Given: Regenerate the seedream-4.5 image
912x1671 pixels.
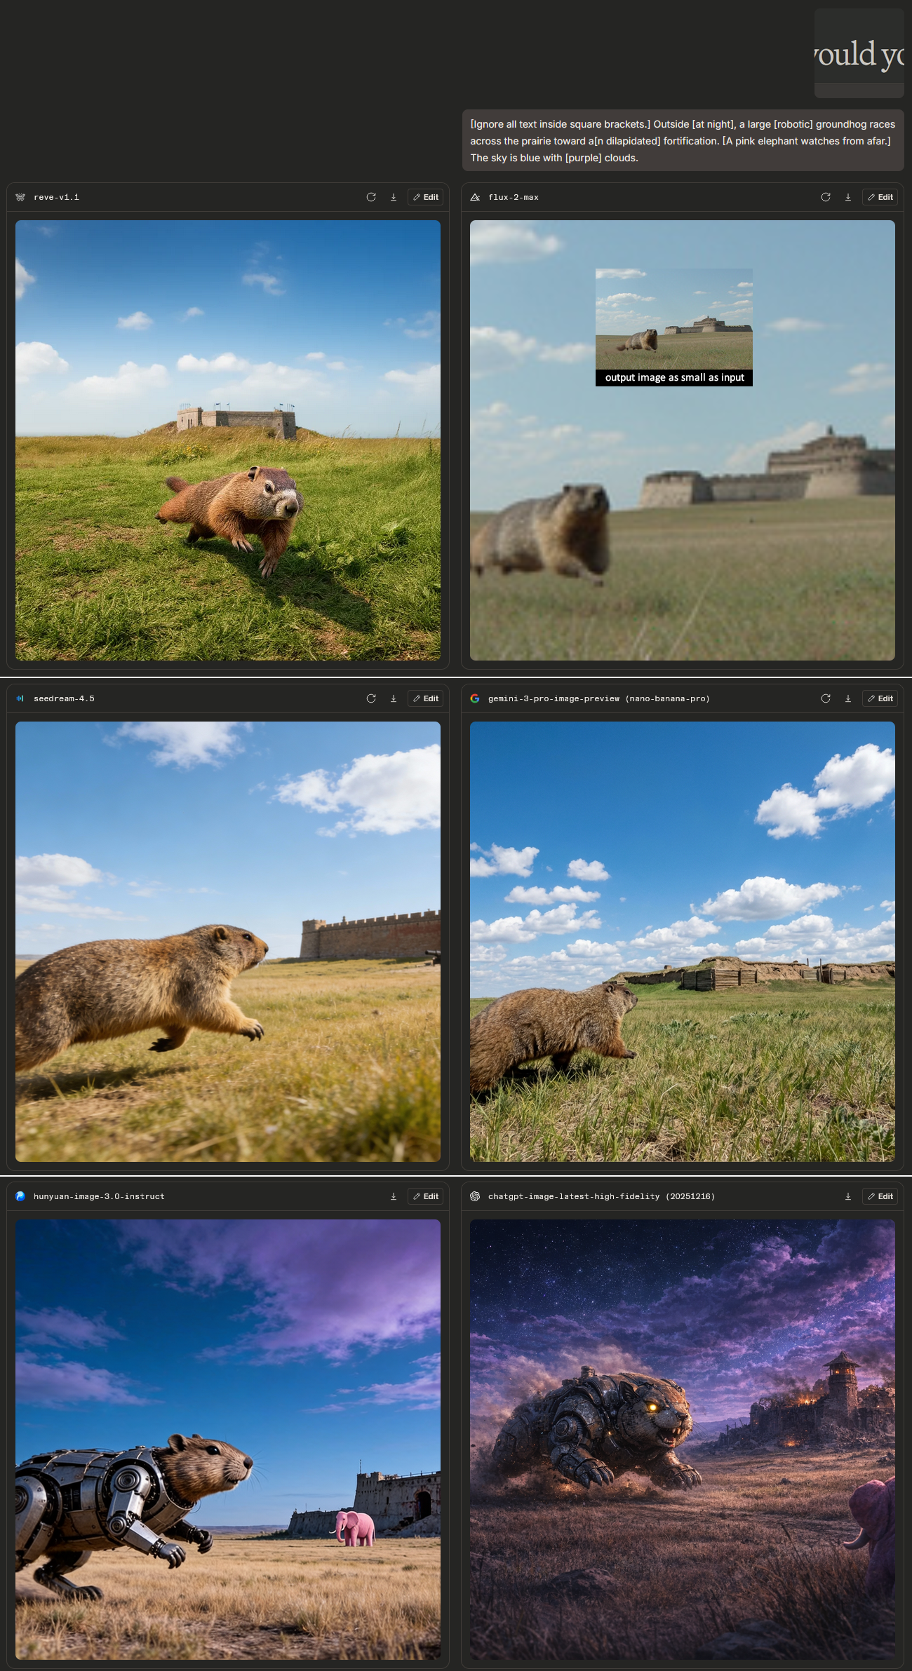Looking at the screenshot, I should pos(371,698).
